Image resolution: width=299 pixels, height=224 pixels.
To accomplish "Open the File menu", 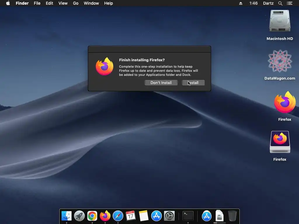I will [37, 3].
